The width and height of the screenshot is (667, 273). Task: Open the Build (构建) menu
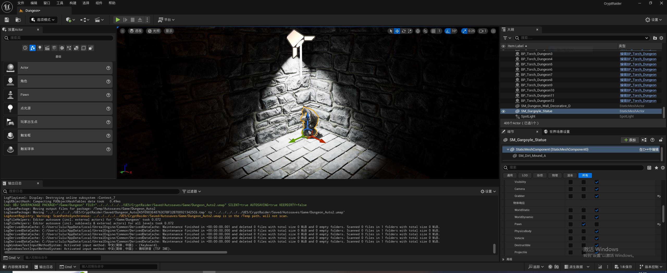(73, 3)
